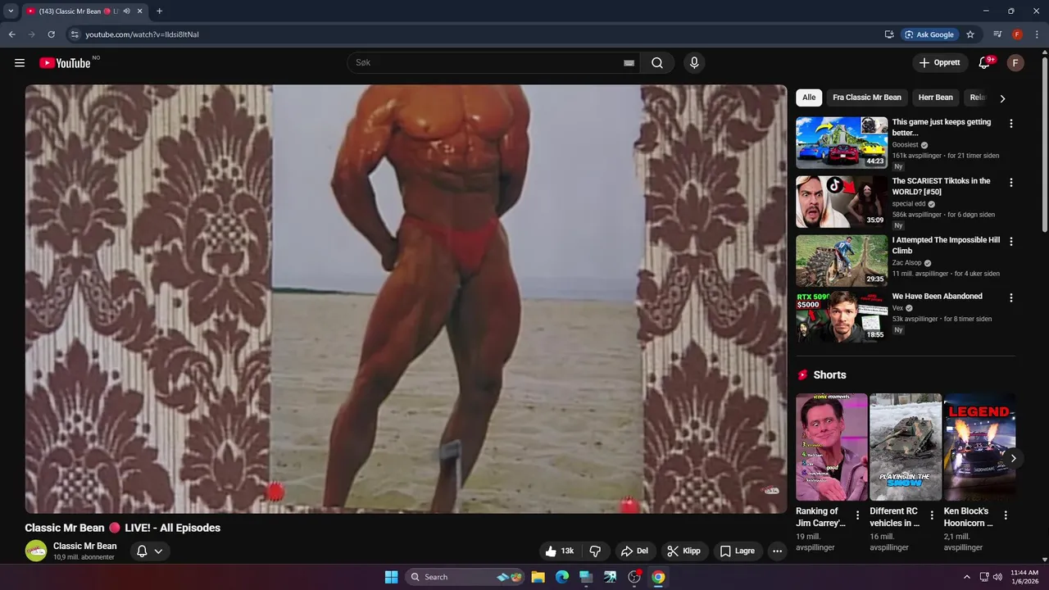
Task: Show hidden system tray icons
Action: click(x=967, y=577)
